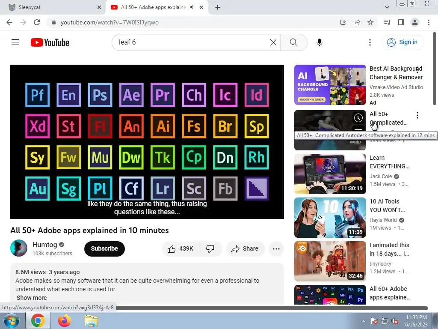This screenshot has height=329, width=438.
Task: Click the muted volume tray icon
Action: pos(395,321)
